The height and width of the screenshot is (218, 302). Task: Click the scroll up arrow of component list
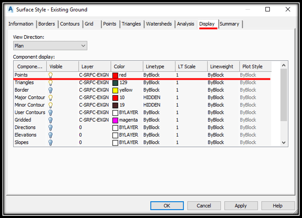pos(284,65)
